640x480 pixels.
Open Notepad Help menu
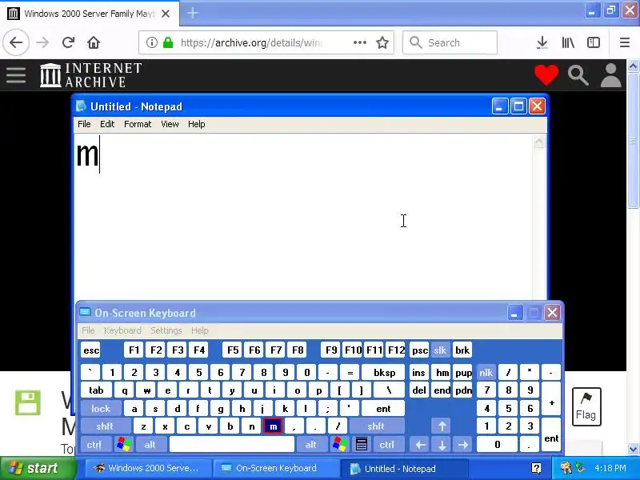pos(196,124)
